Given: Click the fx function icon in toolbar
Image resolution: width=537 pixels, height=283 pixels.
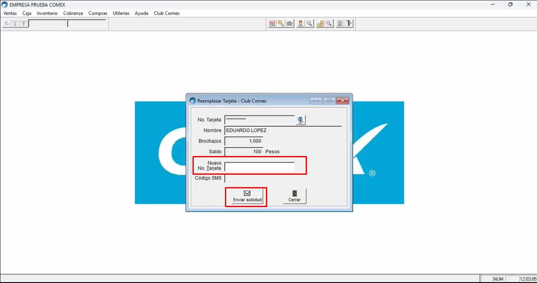Looking at the screenshot, I should pos(6,24).
